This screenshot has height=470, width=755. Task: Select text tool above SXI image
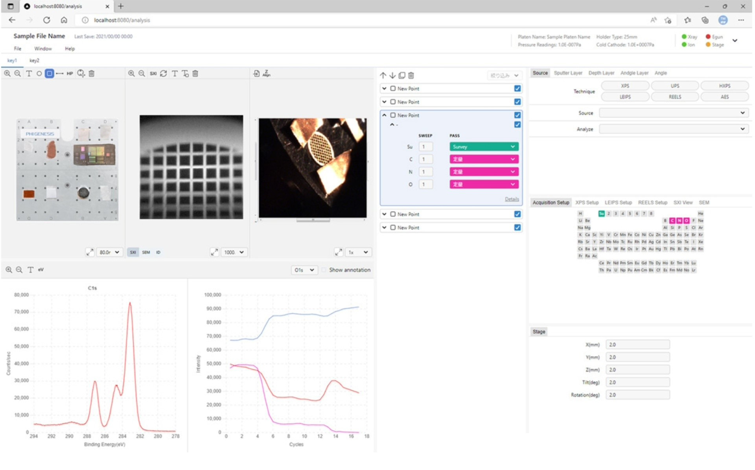175,73
